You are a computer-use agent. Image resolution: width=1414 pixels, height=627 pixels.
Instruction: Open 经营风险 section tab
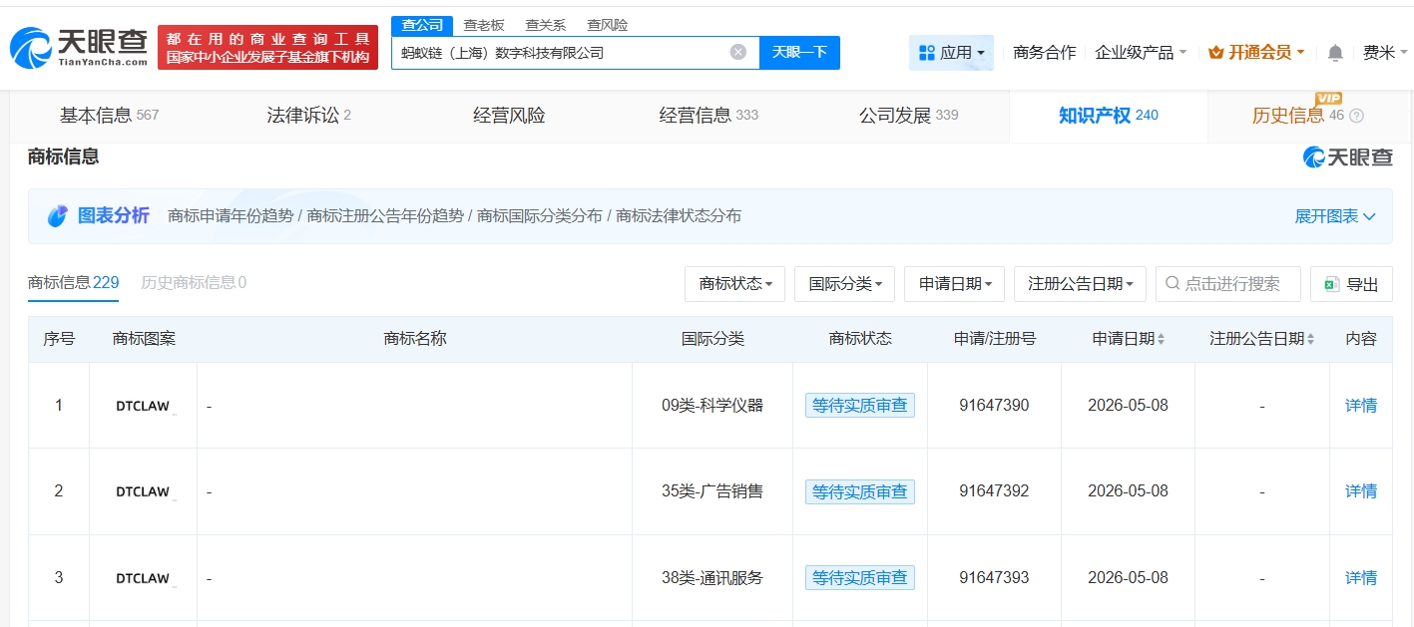[509, 116]
